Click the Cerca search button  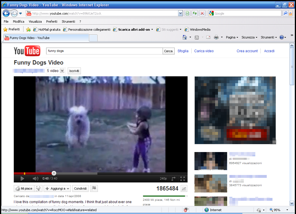click(168, 51)
